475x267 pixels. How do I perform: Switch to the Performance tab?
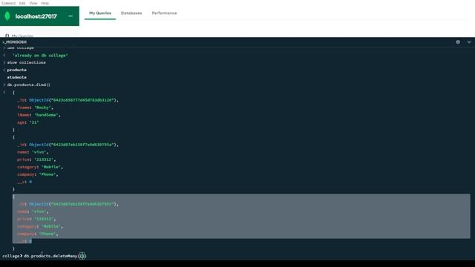(x=164, y=13)
